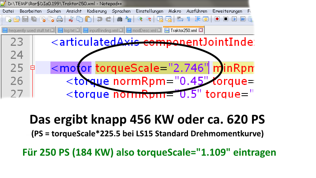Switch to the modDesc.xml tab
The height and width of the screenshot is (178, 316).
click(144, 31)
